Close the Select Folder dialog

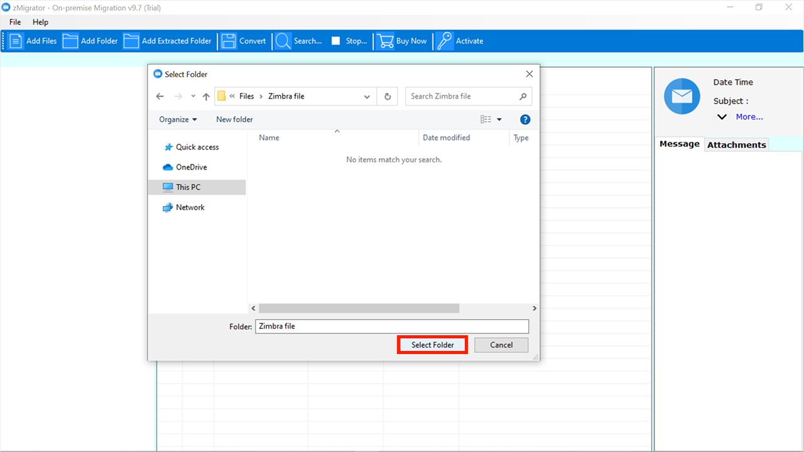point(529,74)
